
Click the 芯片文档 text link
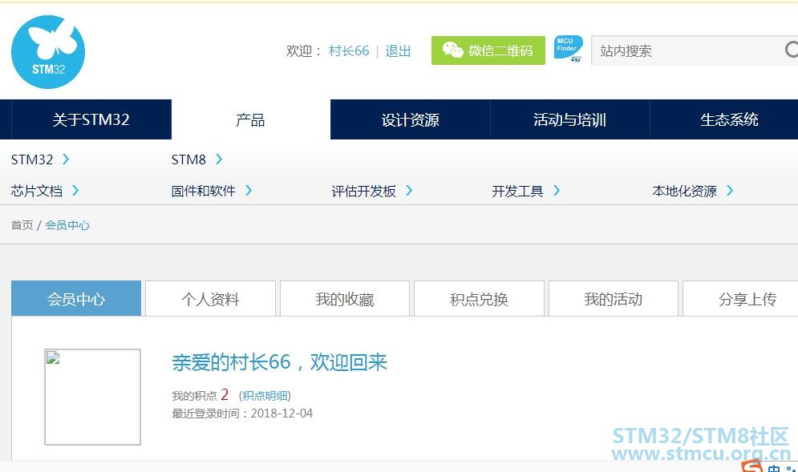[x=37, y=191]
